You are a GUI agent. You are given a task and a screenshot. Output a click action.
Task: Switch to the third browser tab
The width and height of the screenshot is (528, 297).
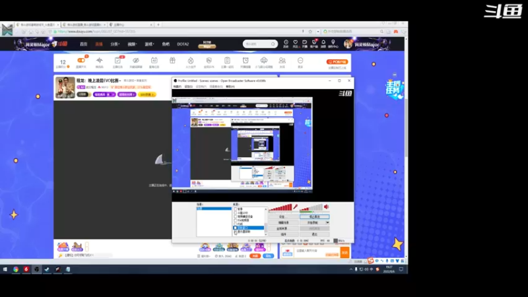pyautogui.click(x=131, y=24)
